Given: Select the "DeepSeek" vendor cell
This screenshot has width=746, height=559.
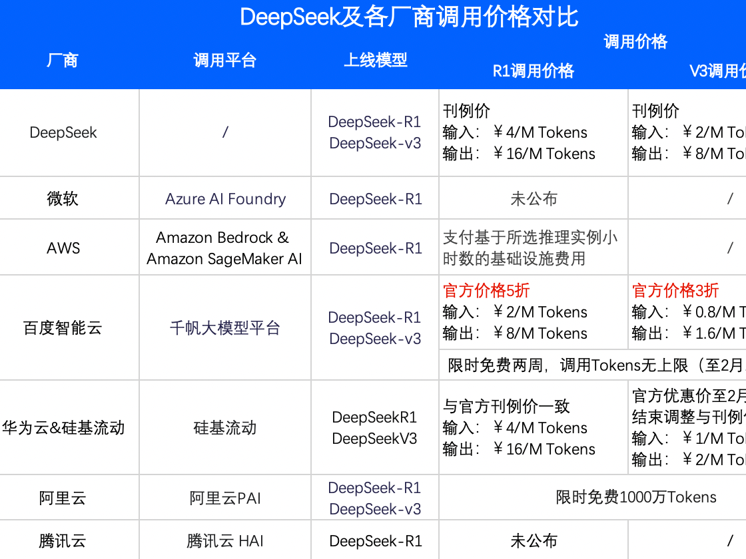Looking at the screenshot, I should 63,132.
